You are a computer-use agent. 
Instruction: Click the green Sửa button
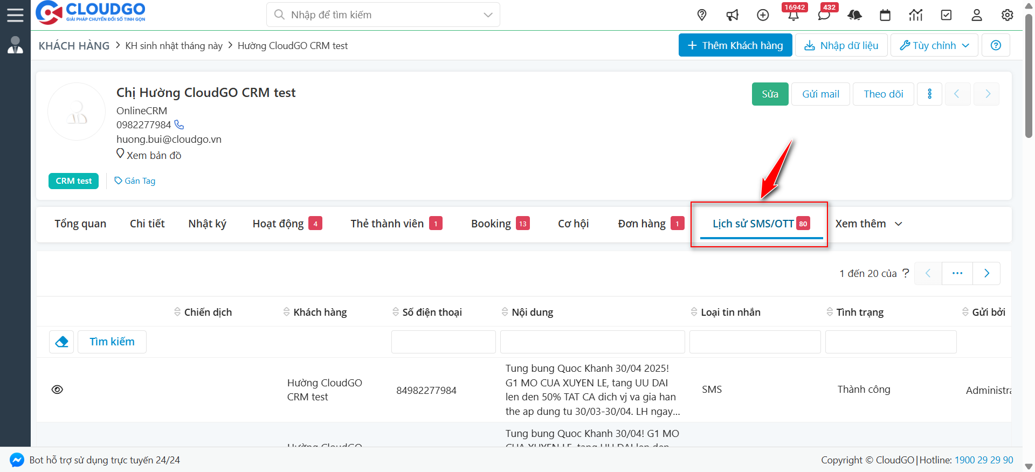[x=770, y=94]
